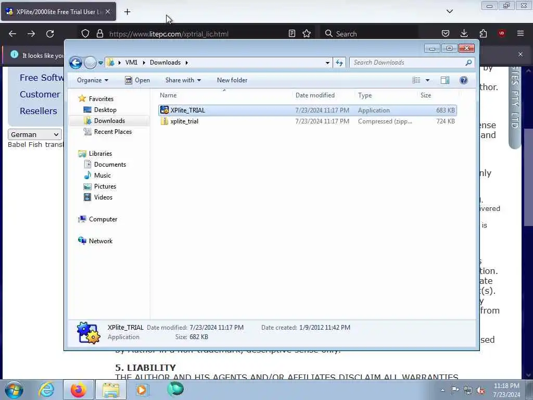Open the Firefox list all tabs chevron

coord(449,11)
